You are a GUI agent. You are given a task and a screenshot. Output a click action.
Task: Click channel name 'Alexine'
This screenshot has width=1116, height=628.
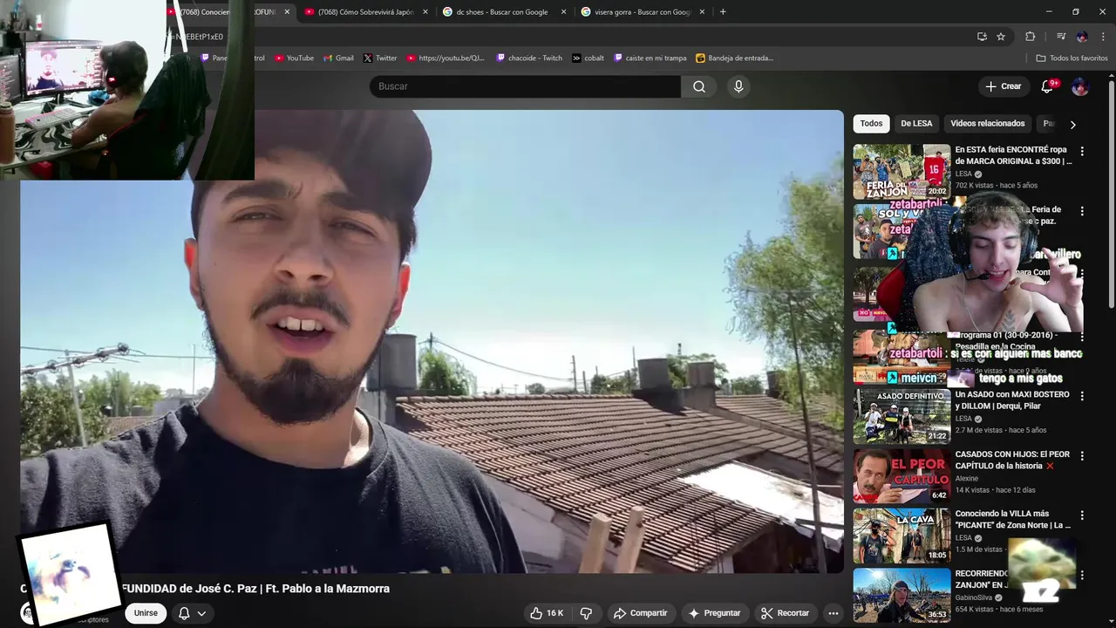click(x=967, y=478)
